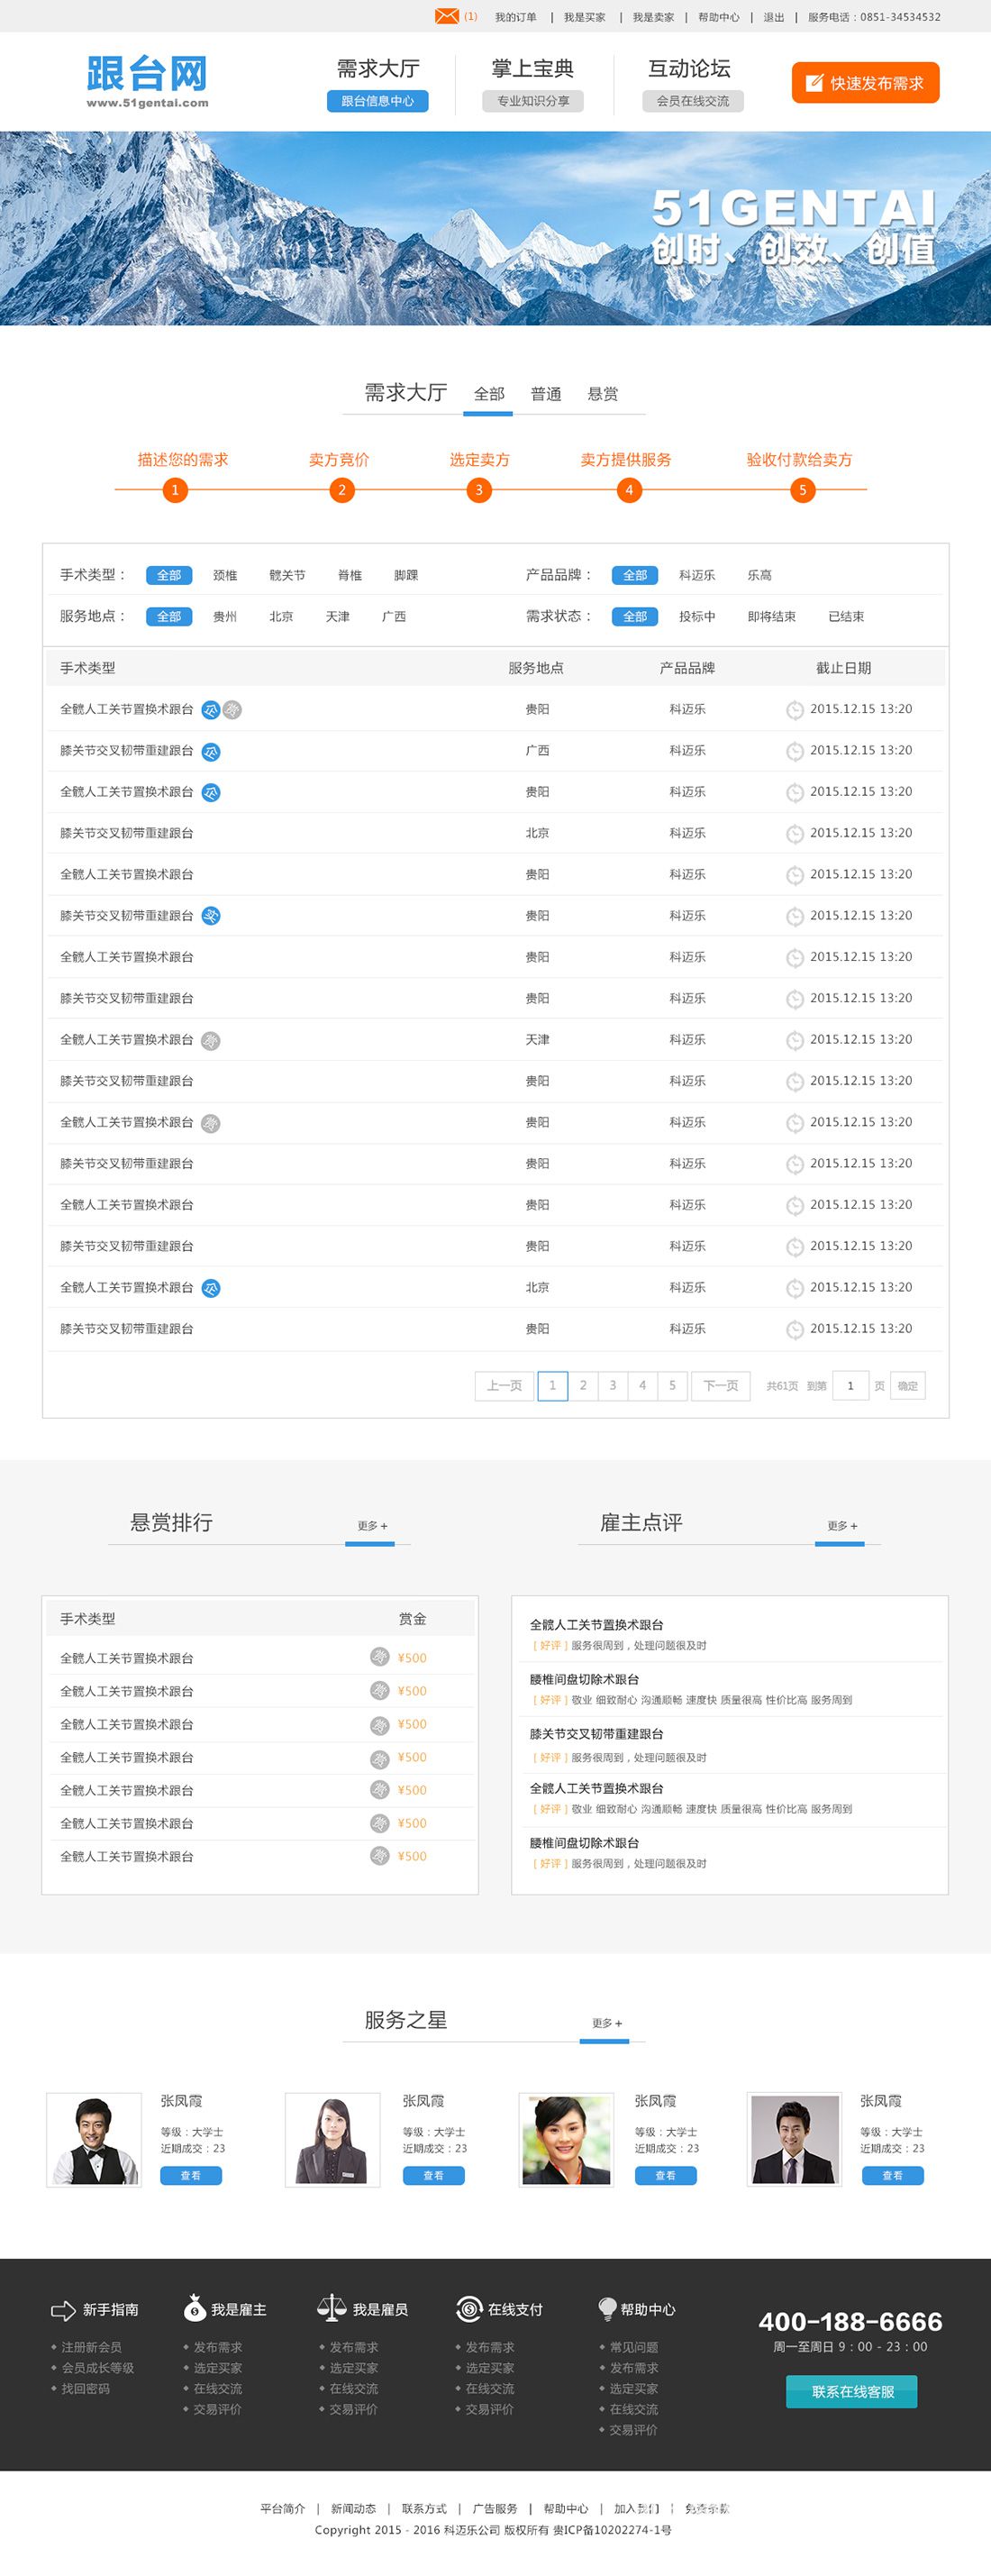Click 注册新会员 in footer
The width and height of the screenshot is (991, 2576).
click(91, 2347)
